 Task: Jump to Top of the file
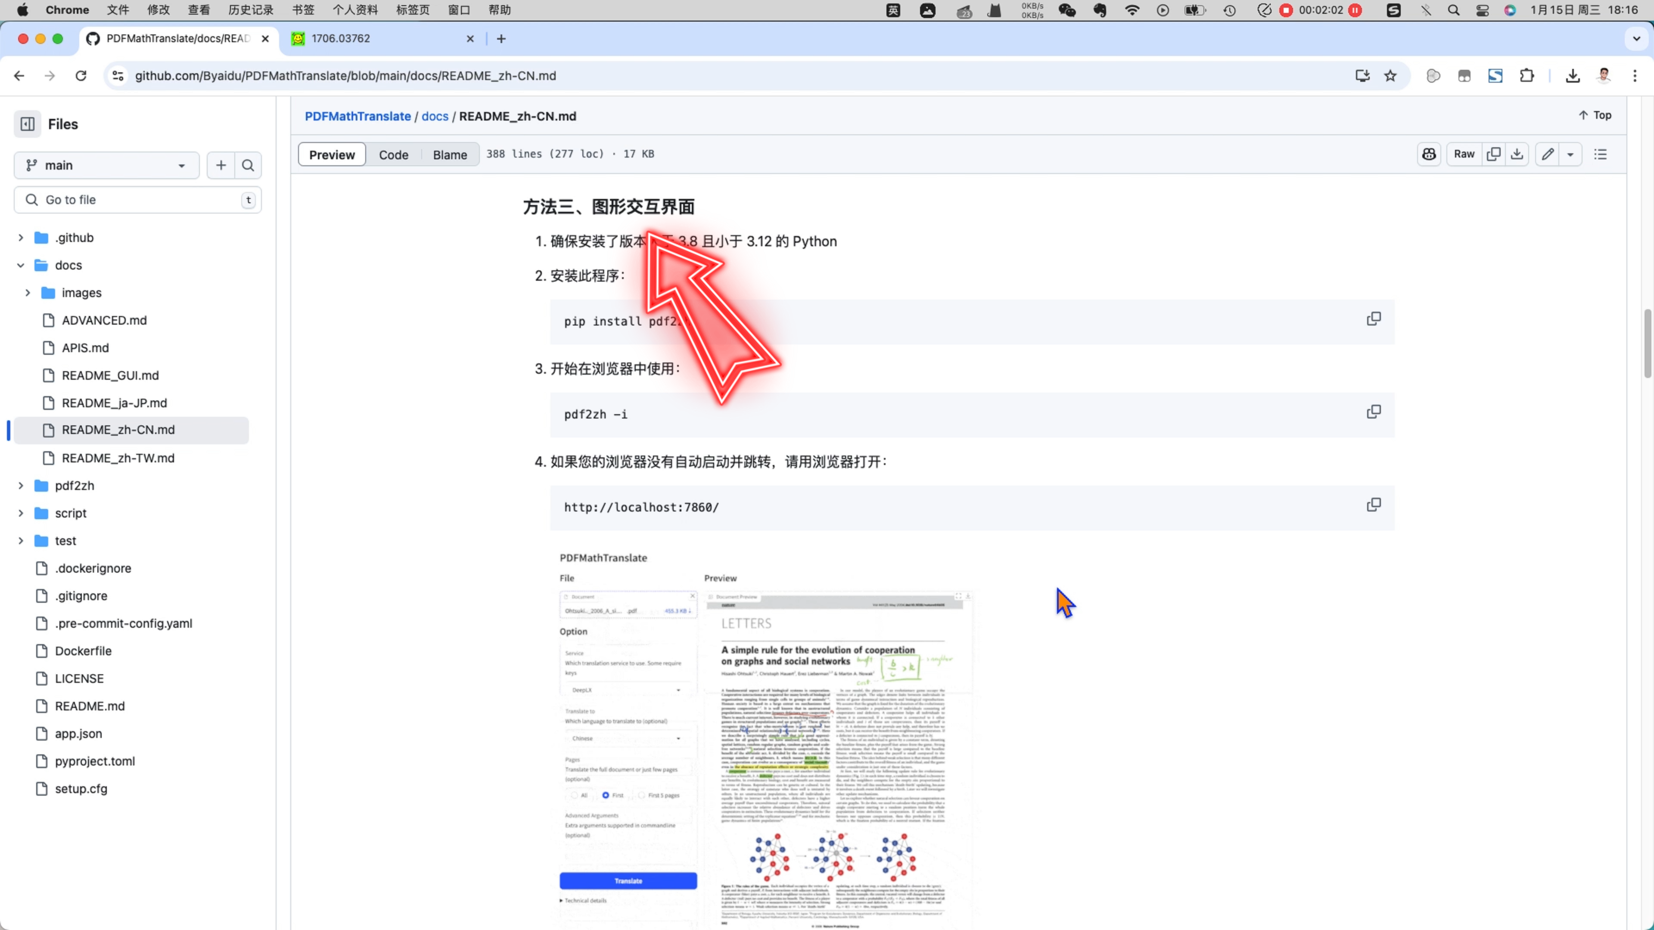(1595, 115)
